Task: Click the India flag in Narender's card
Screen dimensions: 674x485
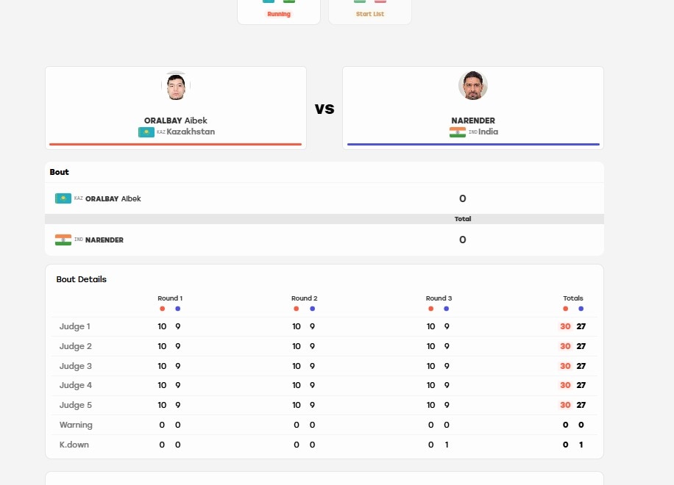Action: click(458, 132)
